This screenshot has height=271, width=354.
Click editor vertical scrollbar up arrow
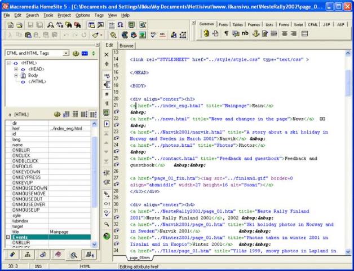(x=348, y=53)
